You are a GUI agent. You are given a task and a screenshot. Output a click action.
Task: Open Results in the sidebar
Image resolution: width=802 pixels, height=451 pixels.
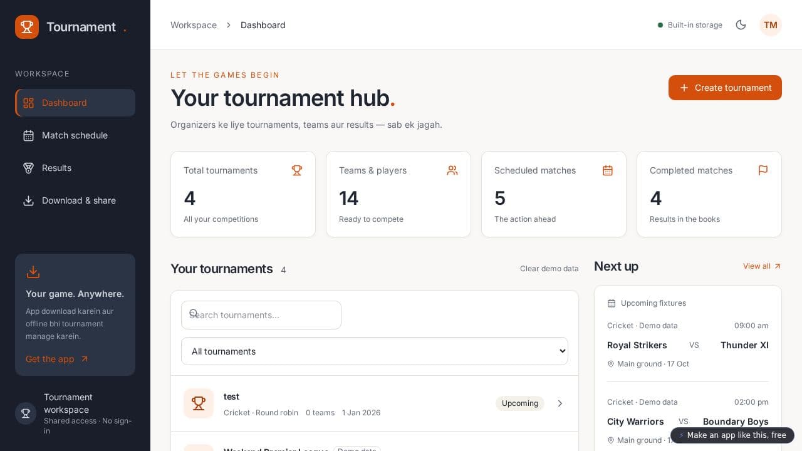pyautogui.click(x=75, y=168)
